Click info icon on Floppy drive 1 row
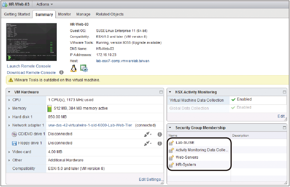290x187 pixels. [160, 144]
